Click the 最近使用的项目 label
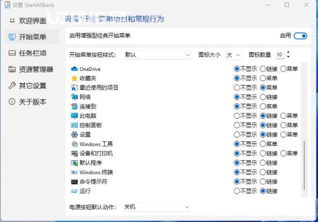This screenshot has height=222, width=318. tap(99, 88)
